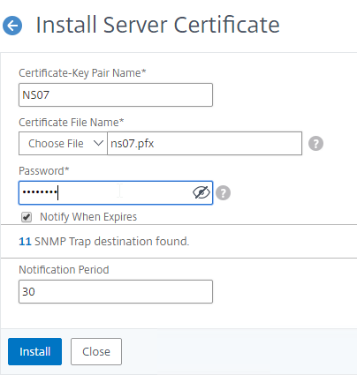Screen dimensions: 357x375
Task: Click the Password field label
Action: coord(44,171)
